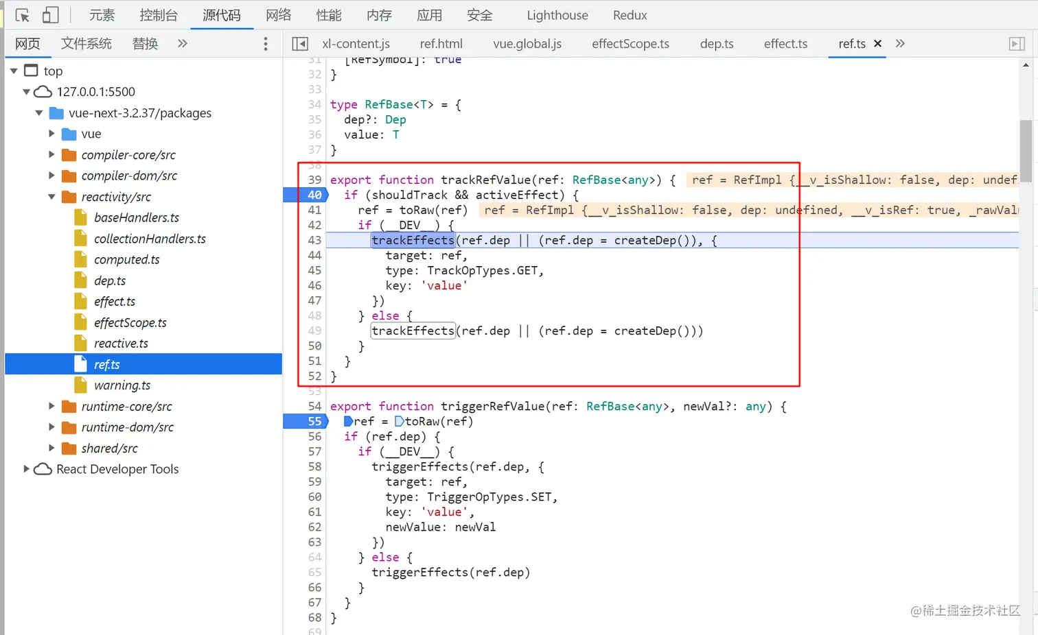Close the ref.ts file tab

point(877,43)
